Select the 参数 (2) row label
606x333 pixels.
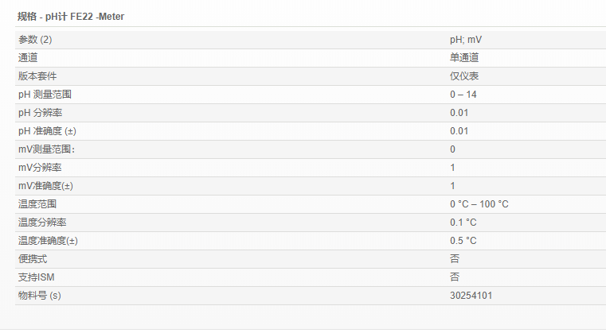(36, 40)
